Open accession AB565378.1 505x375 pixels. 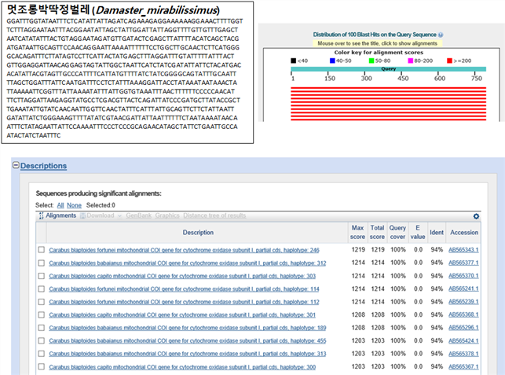[463, 354]
